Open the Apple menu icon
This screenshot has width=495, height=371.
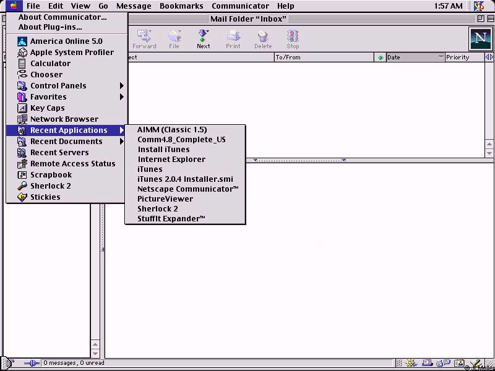tap(14, 6)
